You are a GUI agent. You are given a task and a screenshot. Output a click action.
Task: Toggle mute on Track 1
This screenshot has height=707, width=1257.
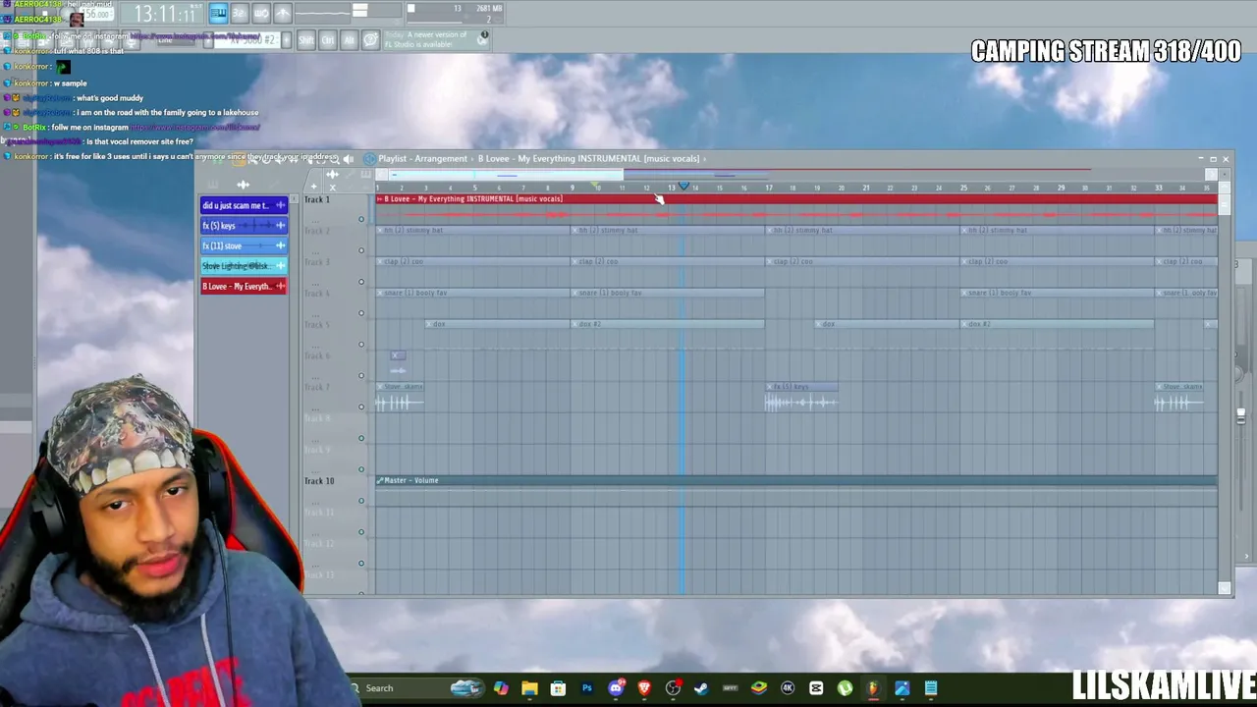tap(361, 219)
